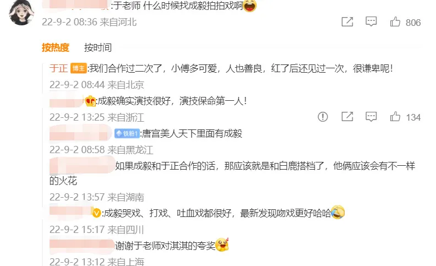Like the top comment with 806 likes
Screen dimensions: 436x266
[395, 21]
